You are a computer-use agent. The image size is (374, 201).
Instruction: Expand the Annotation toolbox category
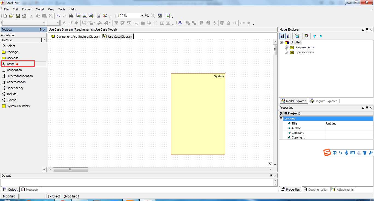(23, 35)
